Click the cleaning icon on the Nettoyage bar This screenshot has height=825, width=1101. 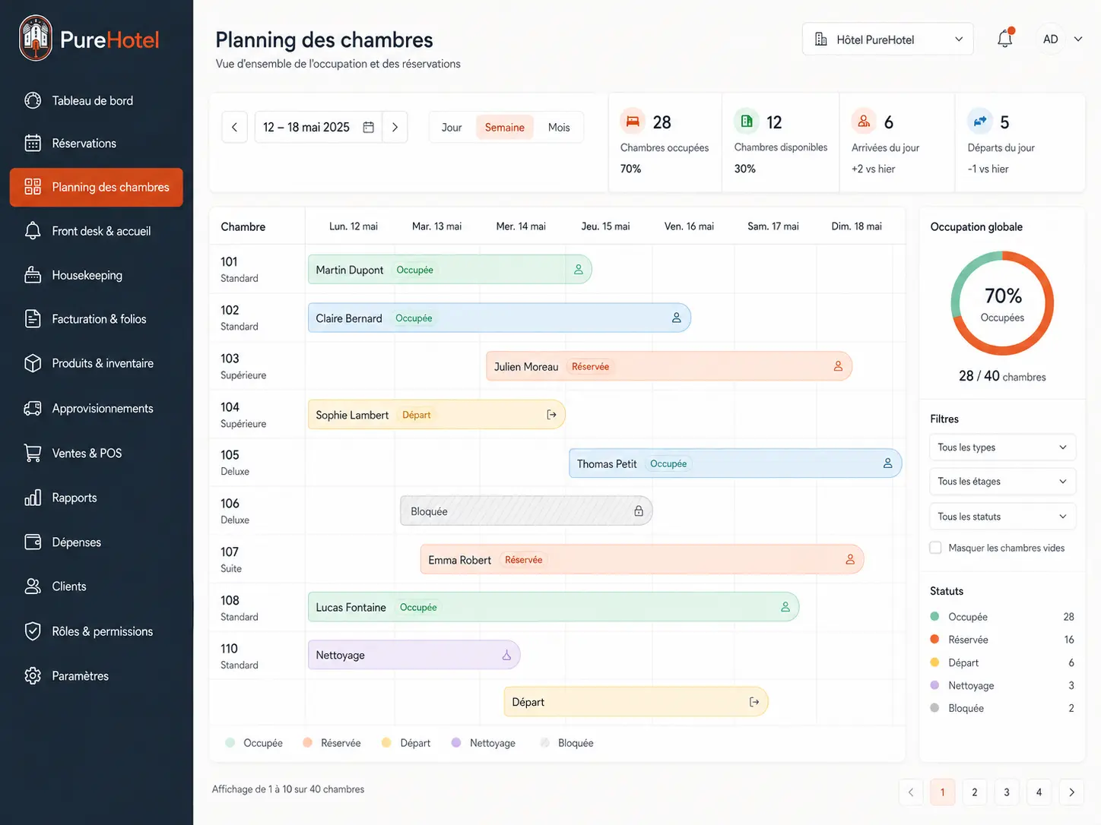[506, 655]
